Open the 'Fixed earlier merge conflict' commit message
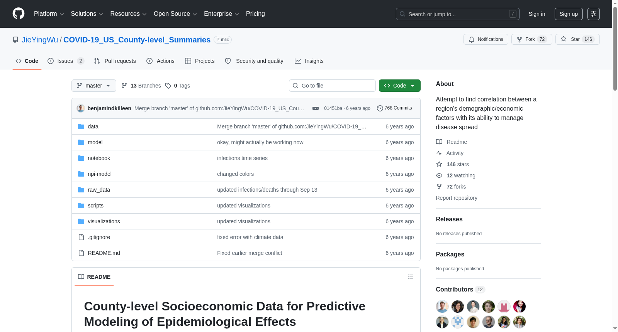This screenshot has height=332, width=618. coord(250,253)
